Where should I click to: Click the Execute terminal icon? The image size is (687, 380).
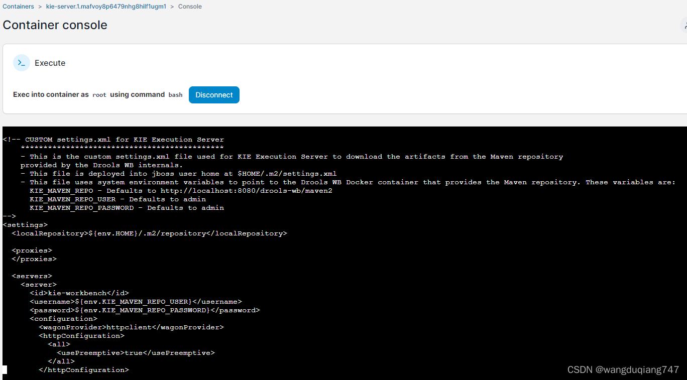(22, 63)
